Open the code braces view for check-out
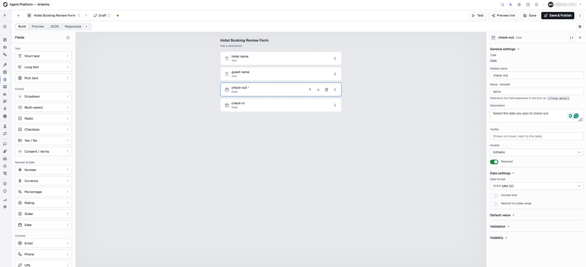 click(572, 38)
